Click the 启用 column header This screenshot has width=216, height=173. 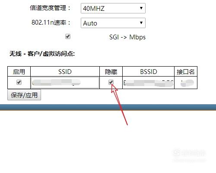click(19, 71)
